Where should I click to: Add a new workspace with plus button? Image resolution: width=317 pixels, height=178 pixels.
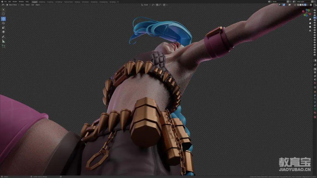click(118, 2)
